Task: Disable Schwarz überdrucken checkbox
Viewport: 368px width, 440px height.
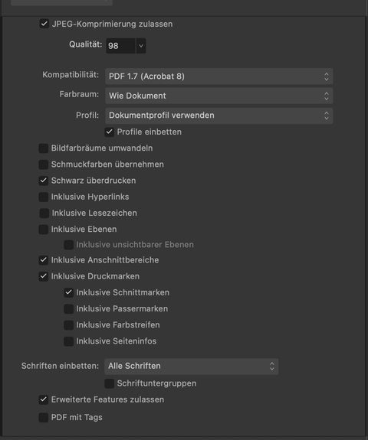Action: coord(44,181)
